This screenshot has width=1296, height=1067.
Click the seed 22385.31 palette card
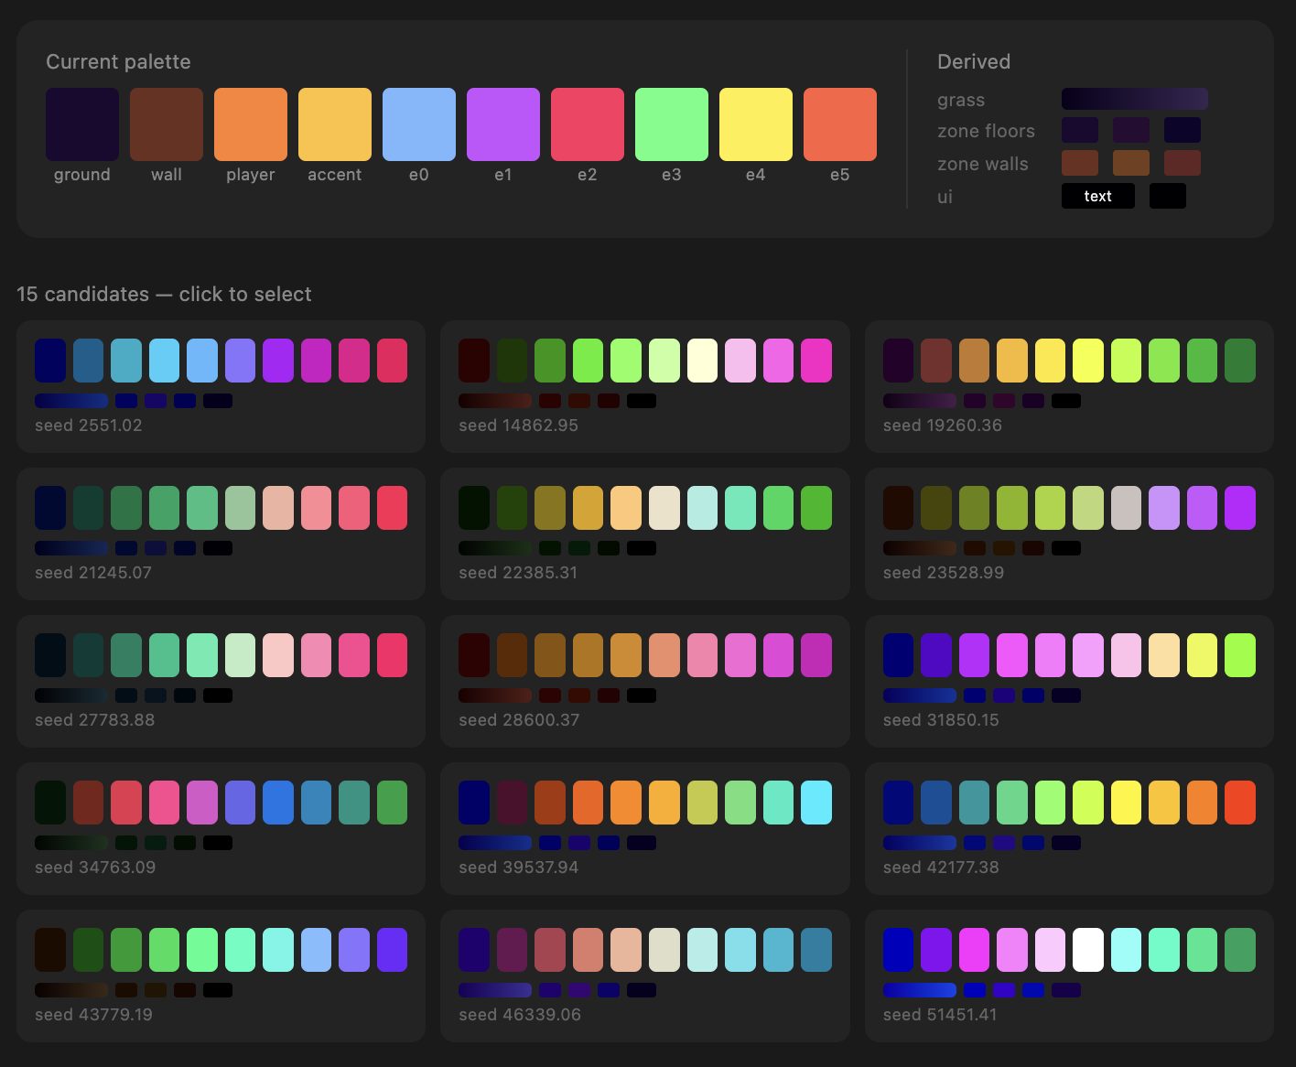(x=644, y=533)
